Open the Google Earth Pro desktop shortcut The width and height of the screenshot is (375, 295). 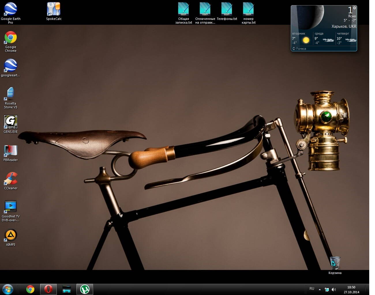point(11,9)
